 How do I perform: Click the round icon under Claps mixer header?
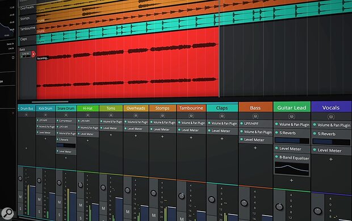pyautogui.click(x=222, y=116)
